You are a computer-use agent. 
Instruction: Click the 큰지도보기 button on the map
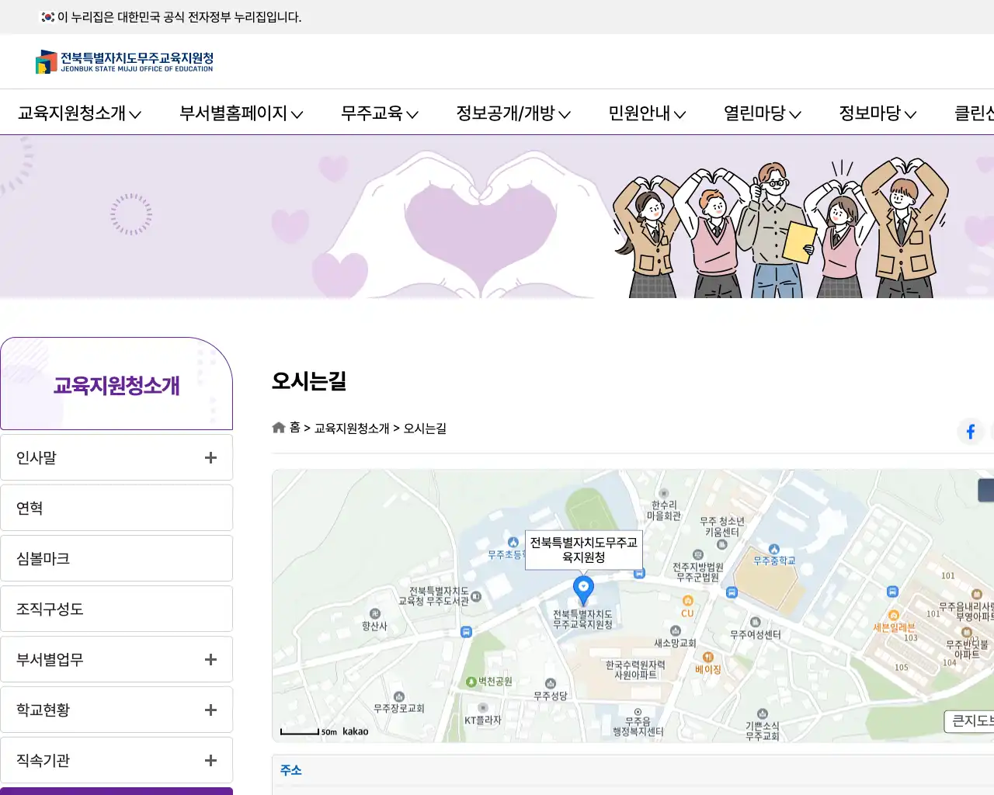973,721
